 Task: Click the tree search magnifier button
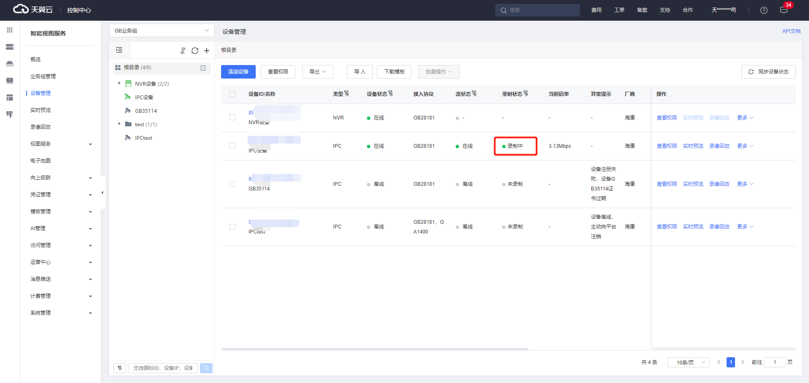tap(206, 368)
